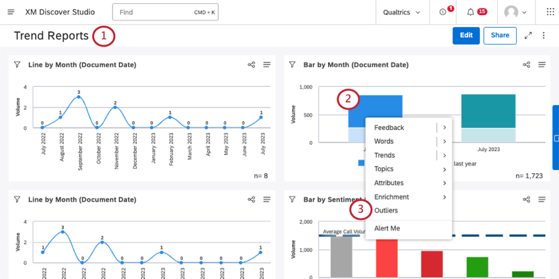Click the July 2023 teal bar

tap(488, 112)
